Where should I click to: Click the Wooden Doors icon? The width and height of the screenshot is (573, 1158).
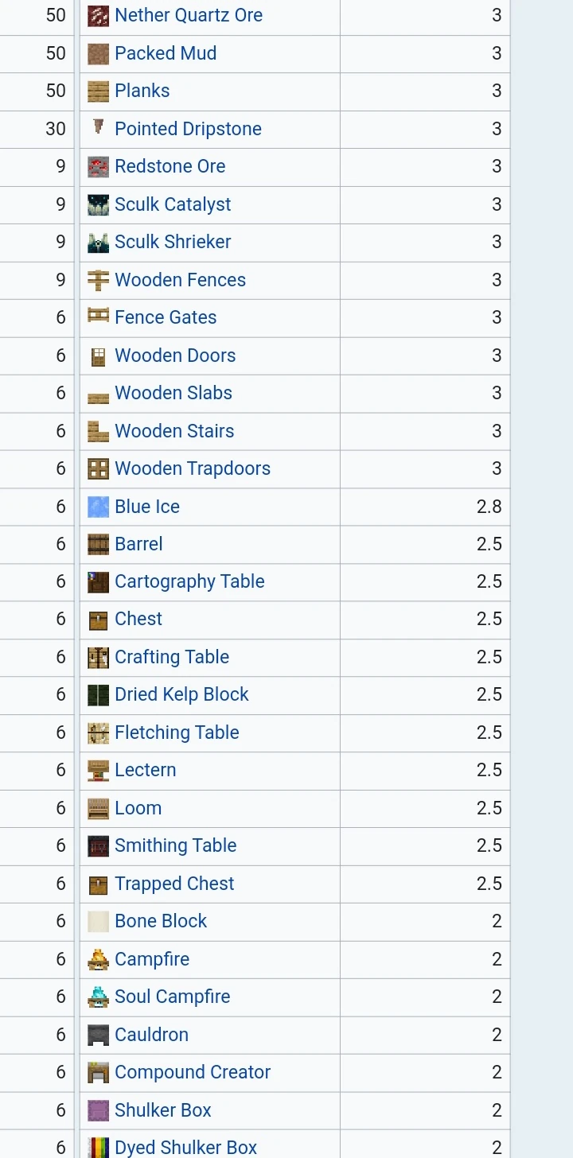tap(98, 356)
